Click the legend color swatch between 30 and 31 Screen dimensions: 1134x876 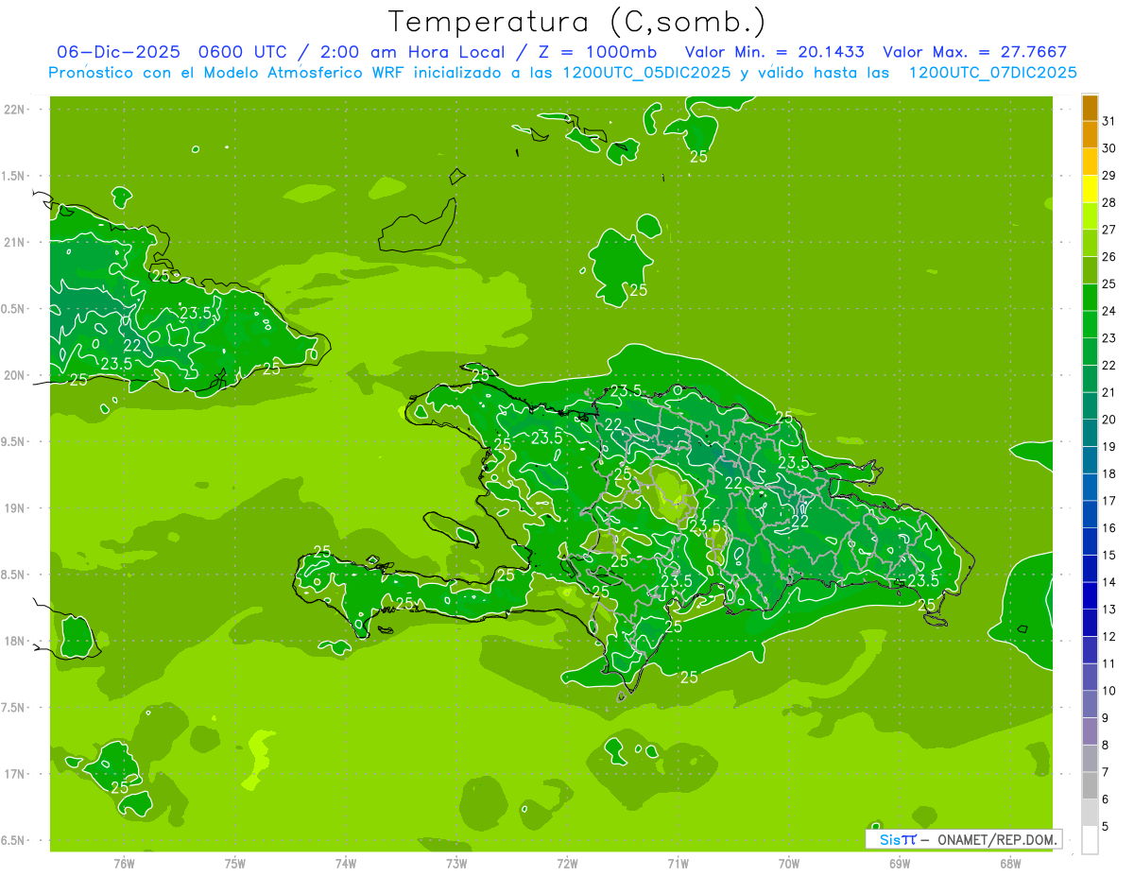[1090, 134]
